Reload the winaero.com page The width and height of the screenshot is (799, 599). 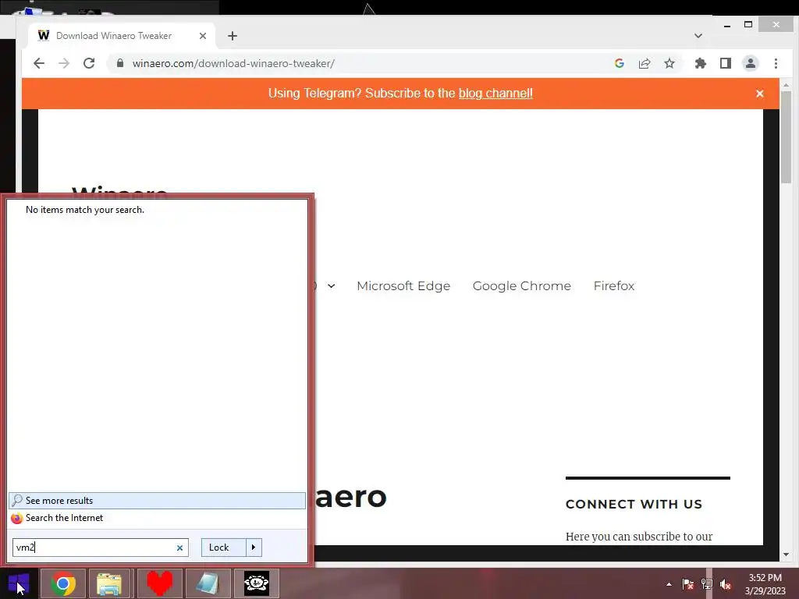tap(89, 63)
